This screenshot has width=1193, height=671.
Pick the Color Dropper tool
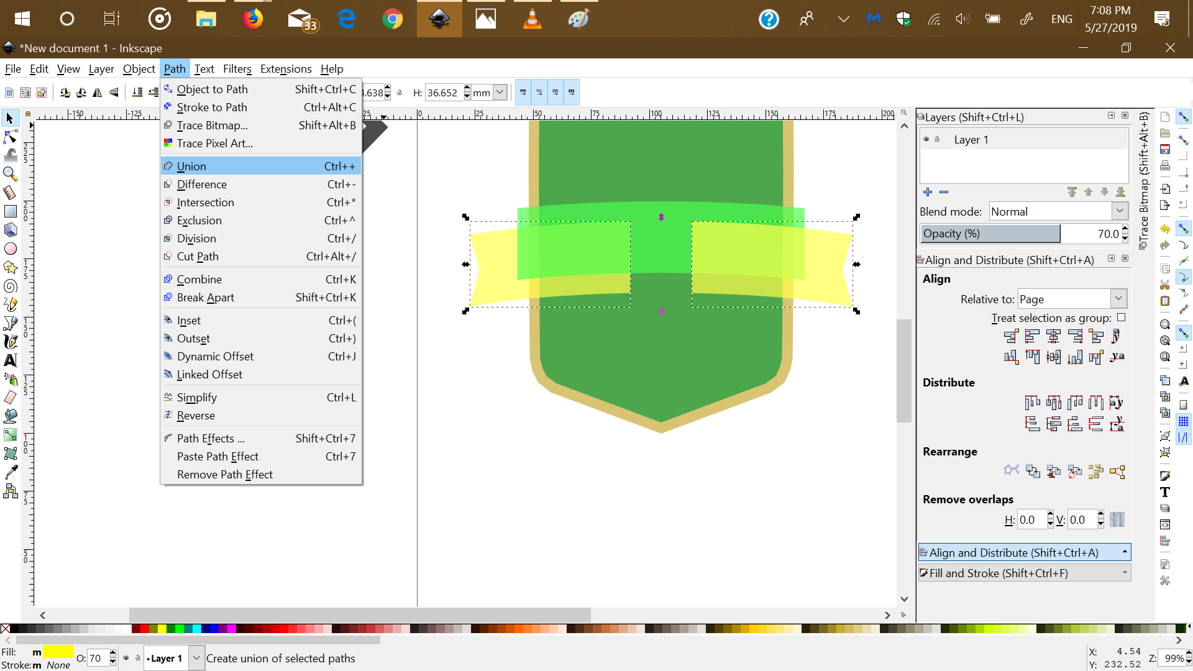tap(11, 472)
